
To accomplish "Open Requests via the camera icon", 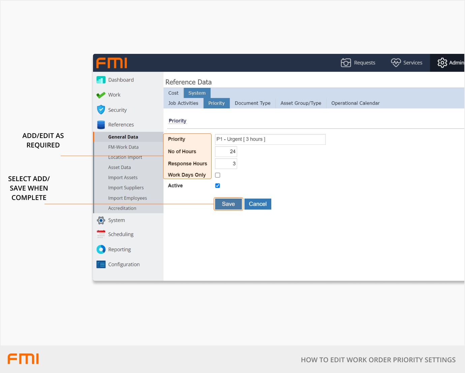I will point(346,63).
